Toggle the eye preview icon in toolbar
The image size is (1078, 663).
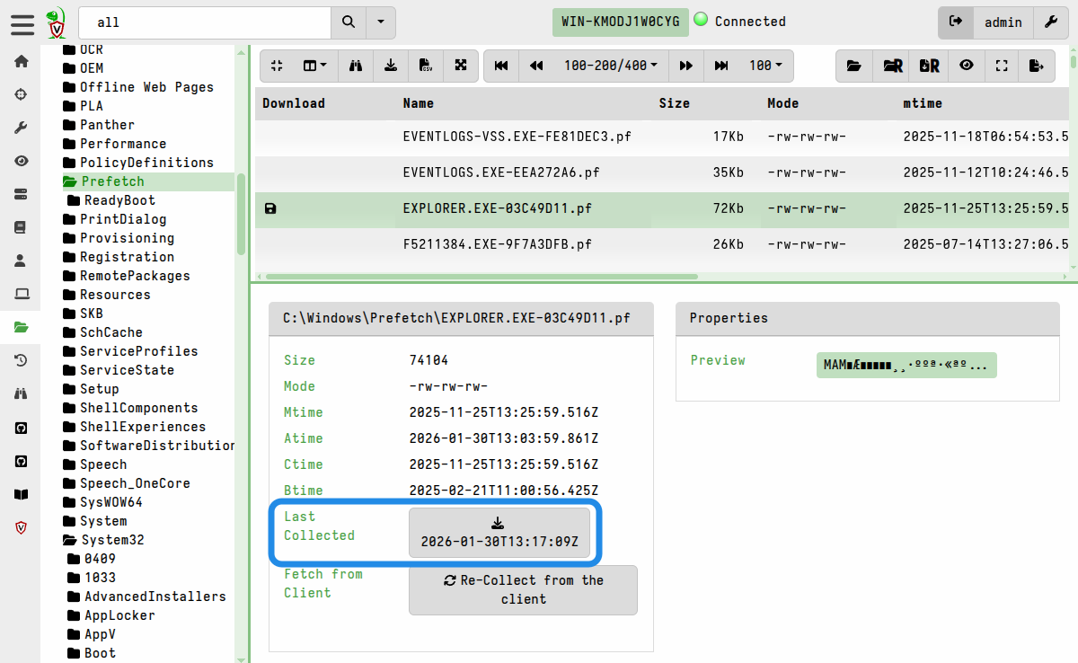pos(966,66)
